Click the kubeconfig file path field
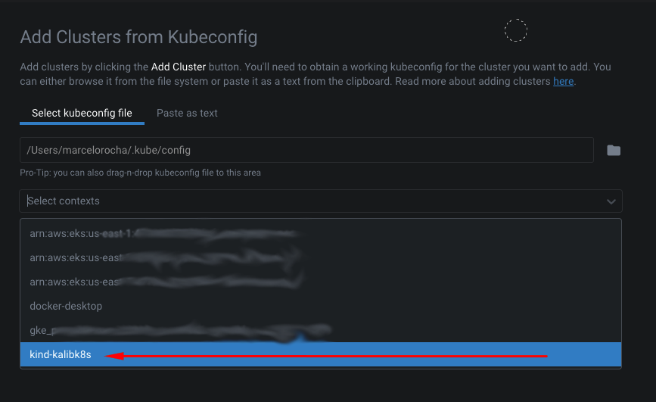This screenshot has height=402, width=656. click(306, 150)
